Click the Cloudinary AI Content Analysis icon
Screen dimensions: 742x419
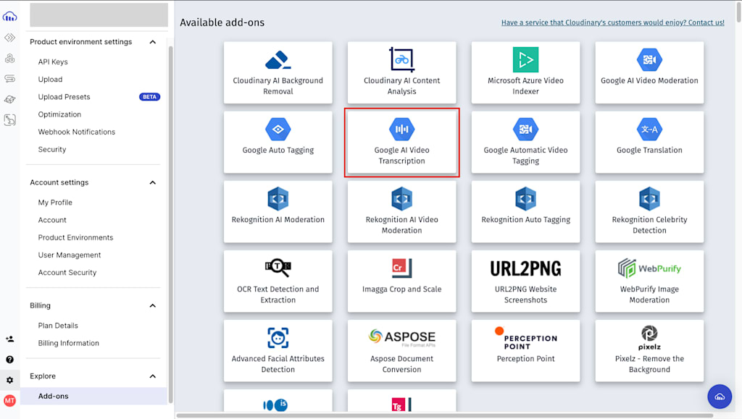click(x=401, y=59)
